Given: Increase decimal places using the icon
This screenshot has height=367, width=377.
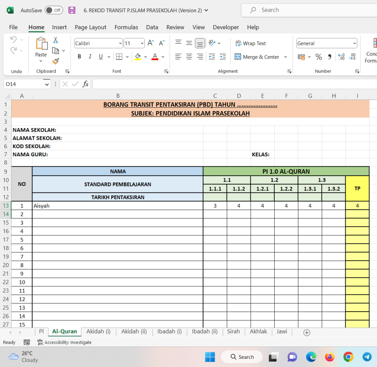Looking at the screenshot, I should pos(342,57).
